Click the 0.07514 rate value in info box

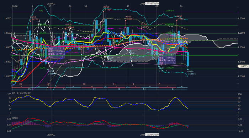pos(171,60)
